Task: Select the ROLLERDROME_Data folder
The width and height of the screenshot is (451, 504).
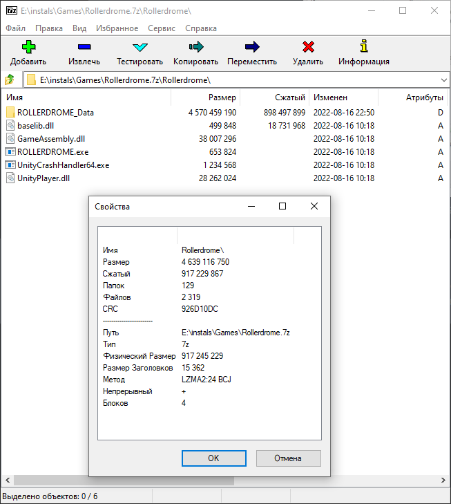Action: click(55, 112)
